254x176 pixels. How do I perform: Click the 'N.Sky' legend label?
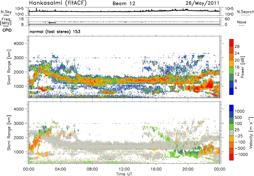point(6,12)
